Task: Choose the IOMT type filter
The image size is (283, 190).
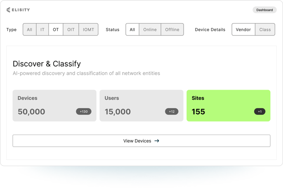Action: 88,29
